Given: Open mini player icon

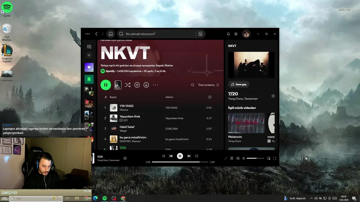Looking at the screenshot, I should (269, 158).
